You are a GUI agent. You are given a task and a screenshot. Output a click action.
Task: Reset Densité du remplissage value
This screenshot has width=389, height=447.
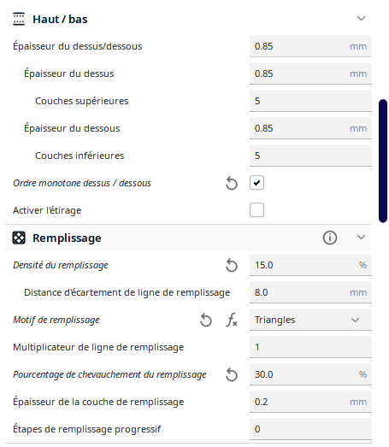232,265
